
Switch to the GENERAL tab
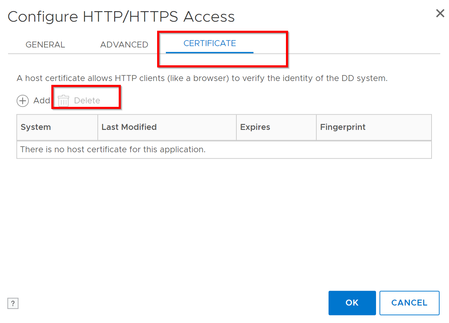coord(45,44)
